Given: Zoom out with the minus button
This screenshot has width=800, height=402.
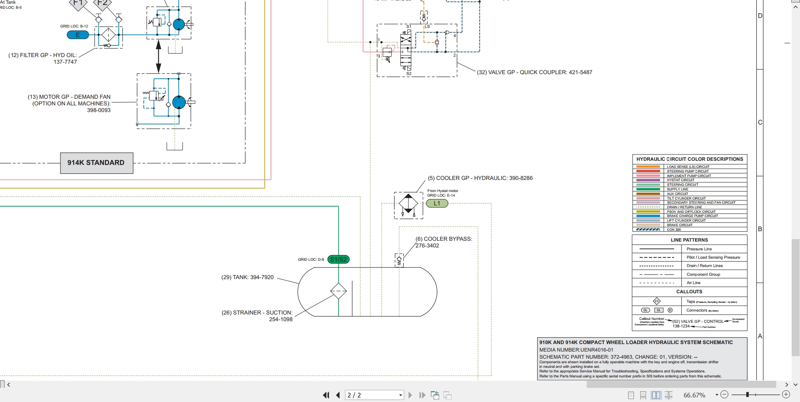Looking at the screenshot, I should 724,395.
